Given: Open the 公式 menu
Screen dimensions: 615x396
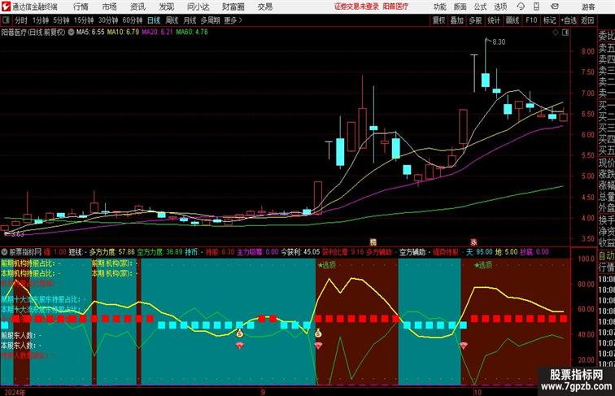Looking at the screenshot, I should coord(480,7).
